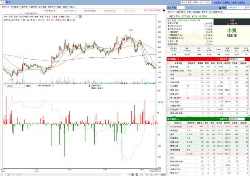Check the 美商高盛 row checkbox
The image size is (250, 176).
168,130
